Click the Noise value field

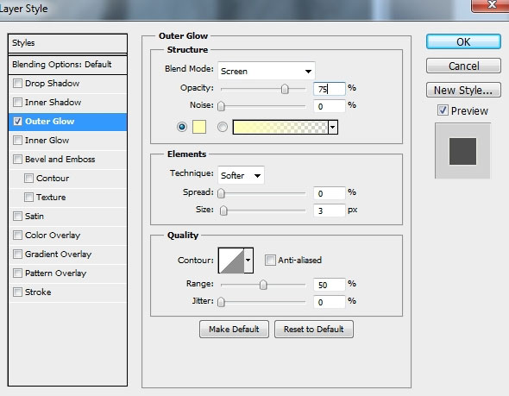(x=330, y=106)
